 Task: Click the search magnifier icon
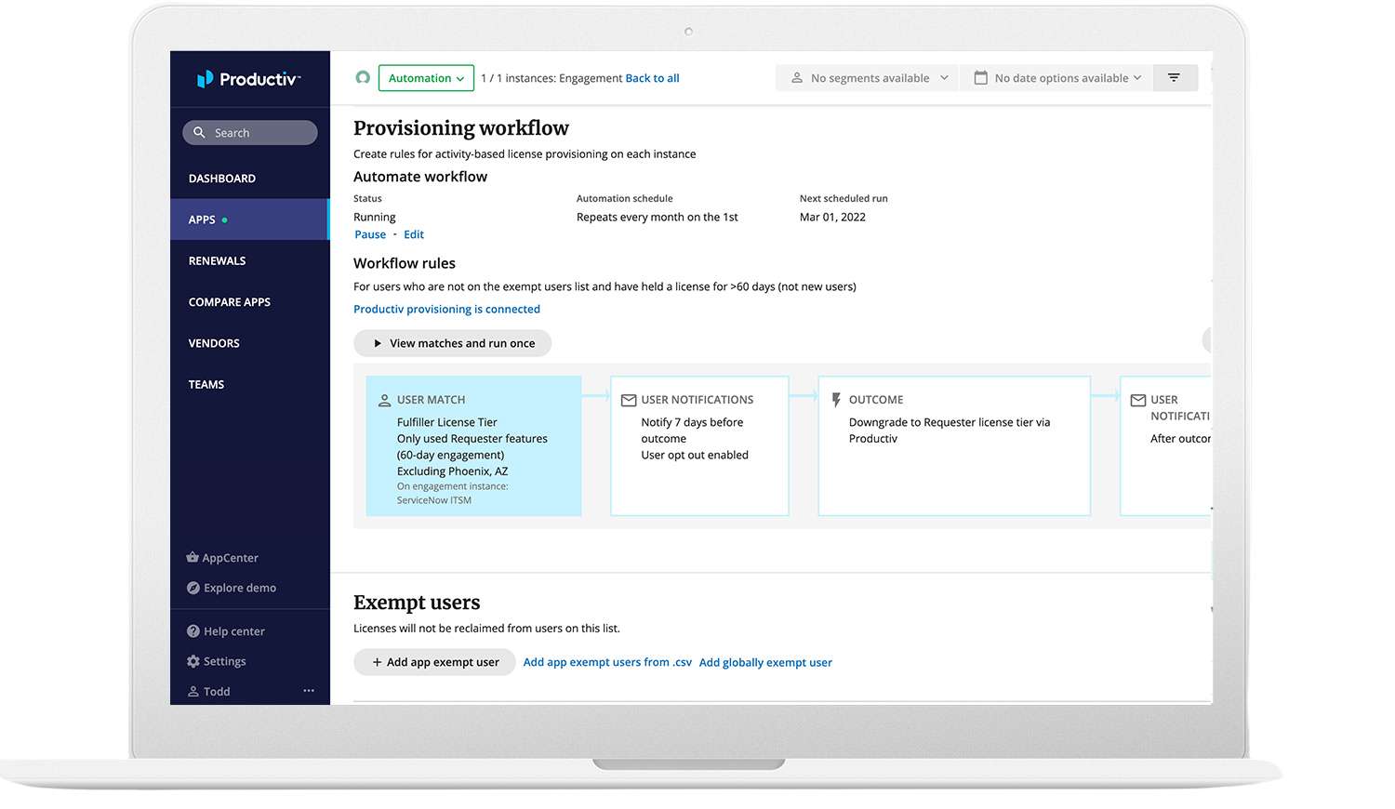pyautogui.click(x=199, y=133)
